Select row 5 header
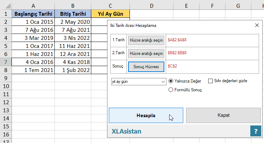This screenshot has width=264, height=143. click(x=6, y=46)
